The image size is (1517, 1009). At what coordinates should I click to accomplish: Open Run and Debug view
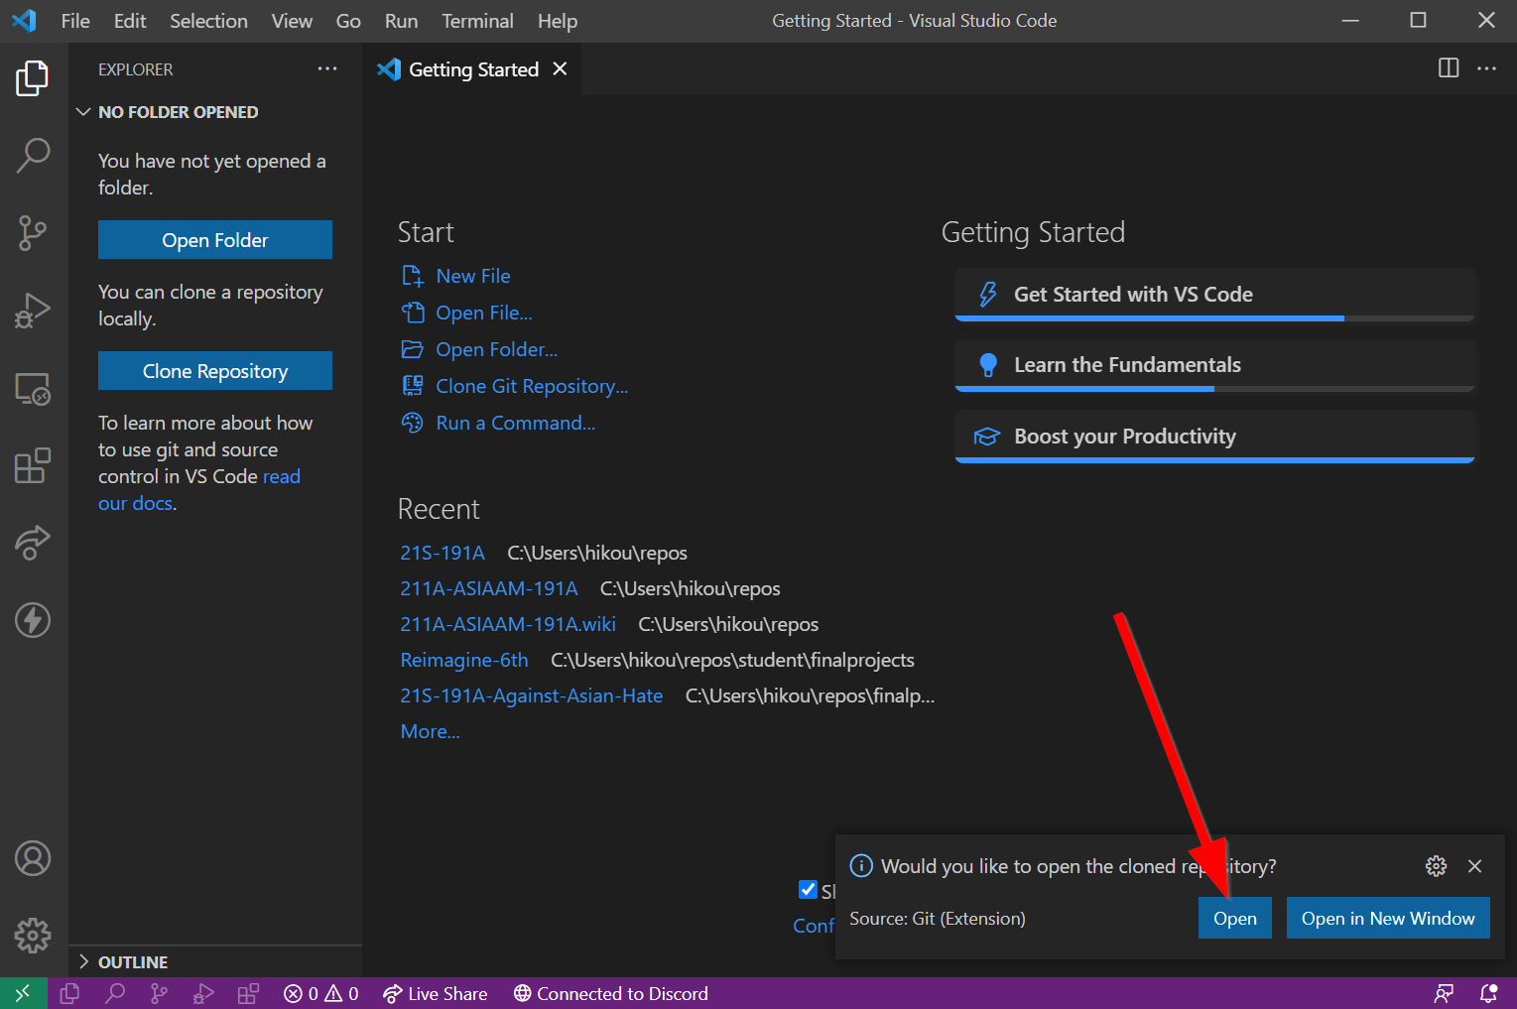click(x=33, y=311)
